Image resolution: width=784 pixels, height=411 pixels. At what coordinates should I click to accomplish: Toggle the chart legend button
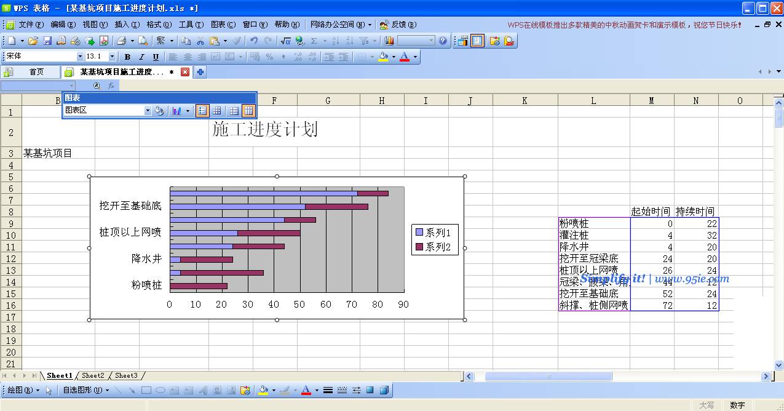point(202,111)
